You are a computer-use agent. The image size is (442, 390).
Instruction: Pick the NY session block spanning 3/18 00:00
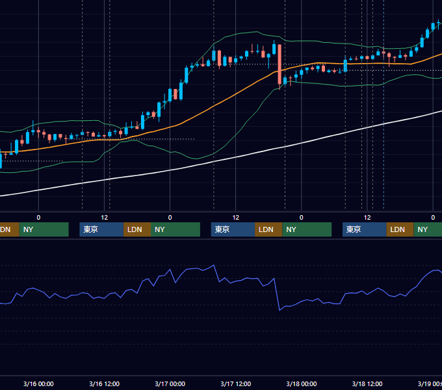click(x=307, y=229)
